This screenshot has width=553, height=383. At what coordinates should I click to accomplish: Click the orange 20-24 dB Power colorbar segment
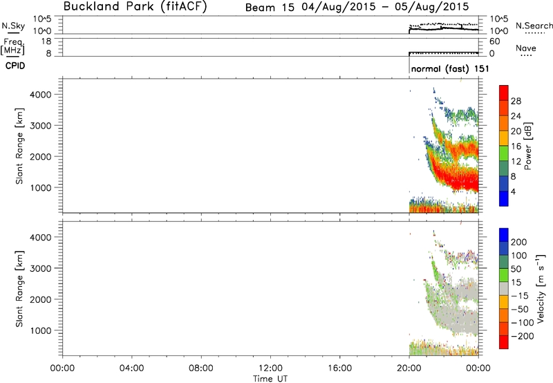point(504,123)
